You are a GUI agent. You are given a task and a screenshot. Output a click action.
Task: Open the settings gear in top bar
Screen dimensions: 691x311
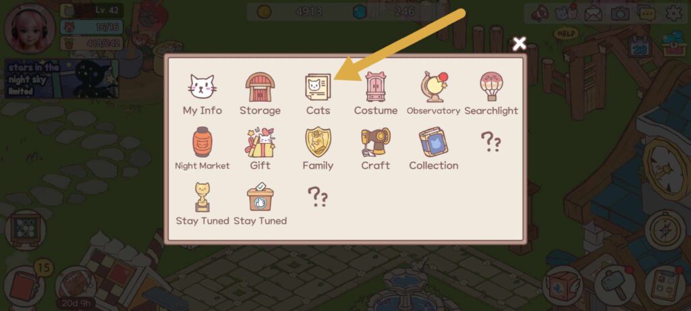click(x=674, y=13)
